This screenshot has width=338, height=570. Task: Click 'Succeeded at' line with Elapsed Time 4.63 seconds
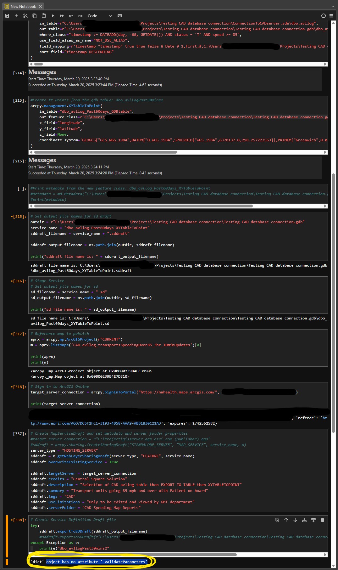(95, 85)
